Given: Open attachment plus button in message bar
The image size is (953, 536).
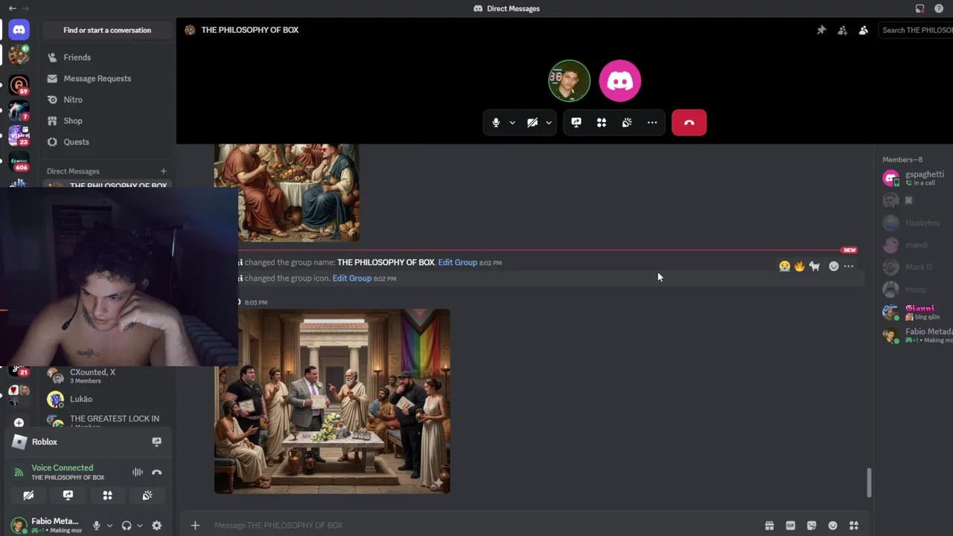Looking at the screenshot, I should pyautogui.click(x=195, y=526).
